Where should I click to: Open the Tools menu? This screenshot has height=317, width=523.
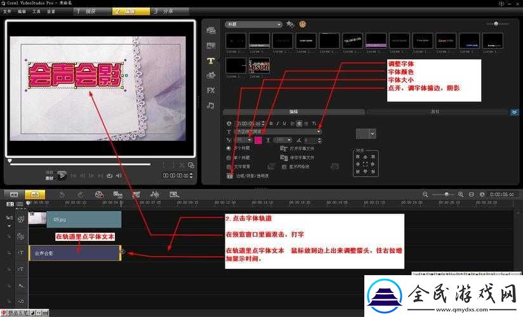pyautogui.click(x=36, y=11)
